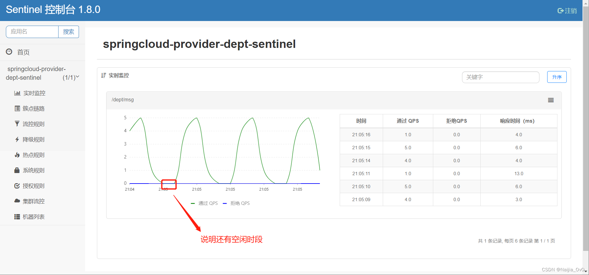Select the 21:05:11 table row time
The height and width of the screenshot is (275, 589).
pos(361,173)
